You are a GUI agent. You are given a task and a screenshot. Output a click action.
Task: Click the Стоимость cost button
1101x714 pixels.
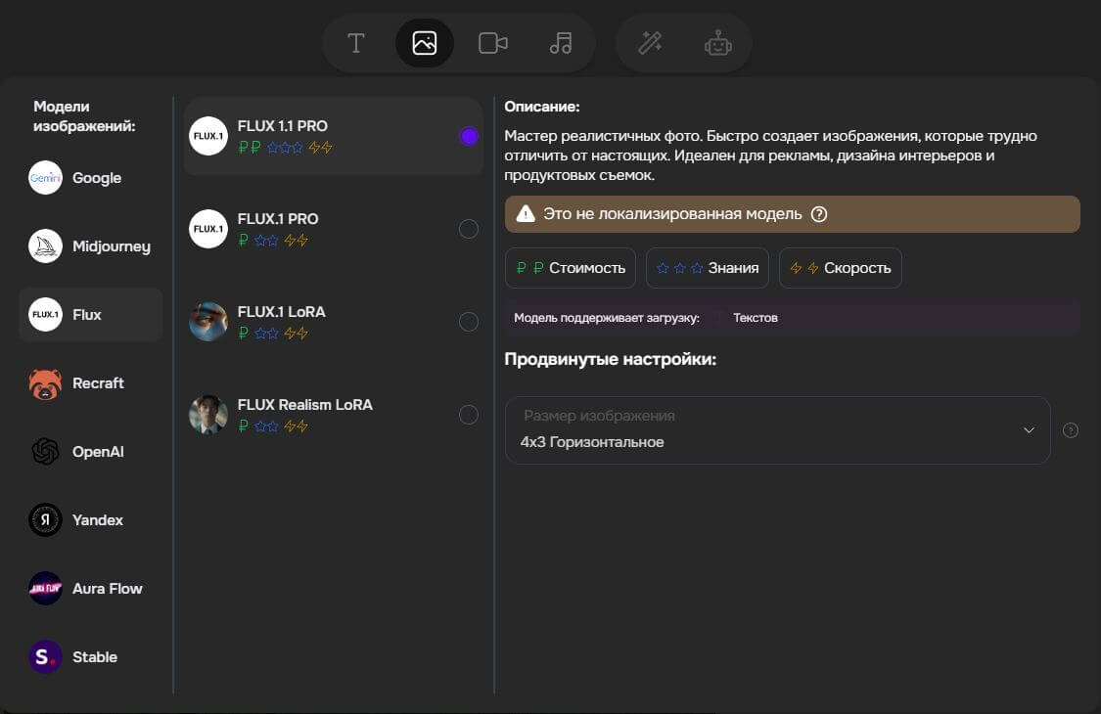(x=571, y=268)
